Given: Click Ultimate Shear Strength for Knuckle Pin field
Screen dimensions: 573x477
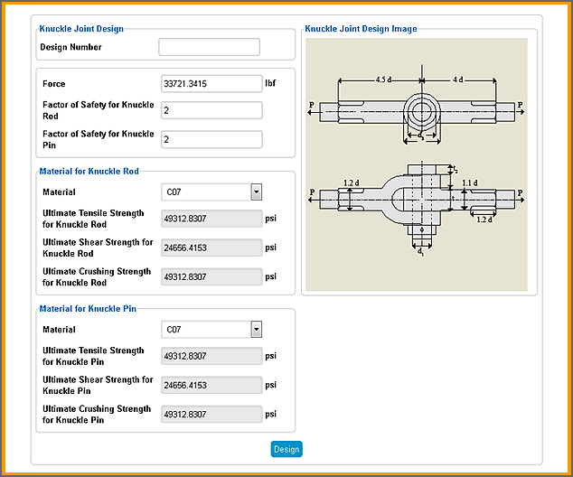Looking at the screenshot, I should pos(211,385).
